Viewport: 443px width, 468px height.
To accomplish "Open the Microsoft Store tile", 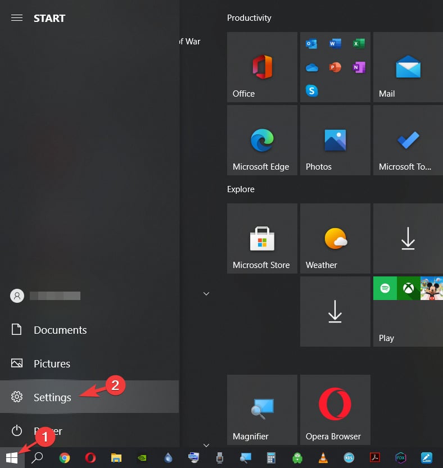I will pos(262,238).
